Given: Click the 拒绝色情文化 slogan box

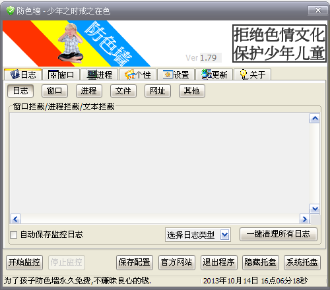Looking at the screenshot, I should tap(279, 43).
